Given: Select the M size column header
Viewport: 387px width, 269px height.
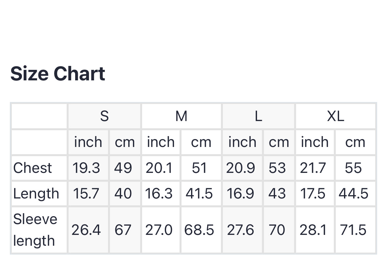Looking at the screenshot, I should coord(181,116).
